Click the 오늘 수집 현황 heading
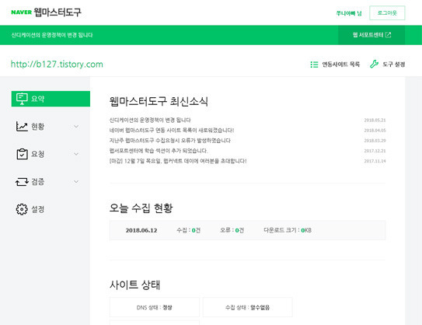 pos(141,208)
